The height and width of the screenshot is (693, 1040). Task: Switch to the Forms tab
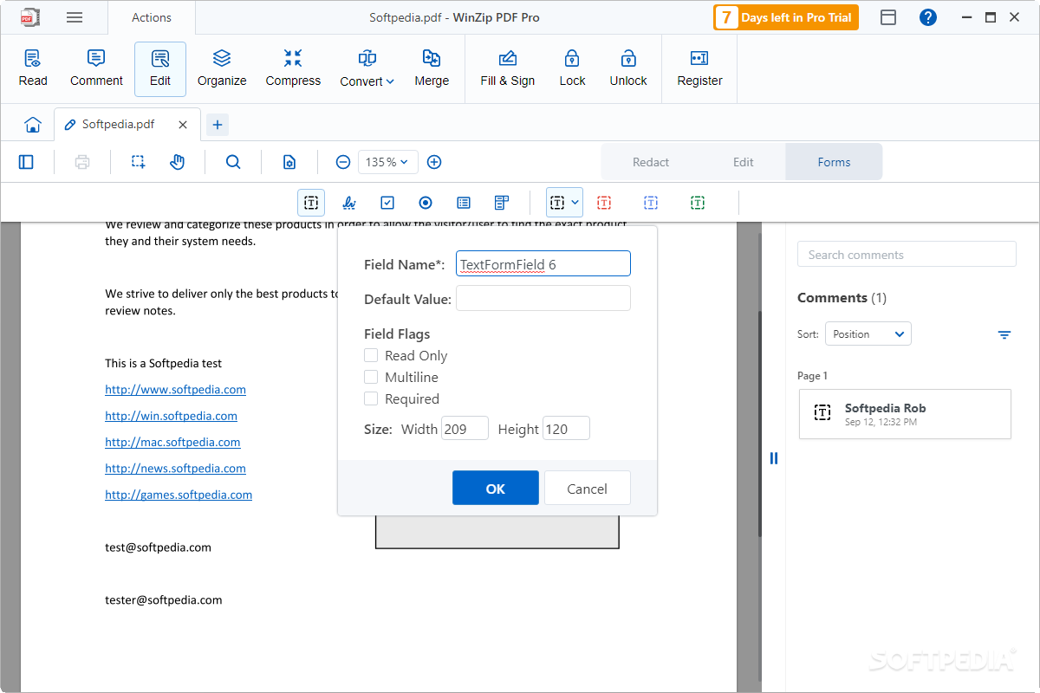834,162
